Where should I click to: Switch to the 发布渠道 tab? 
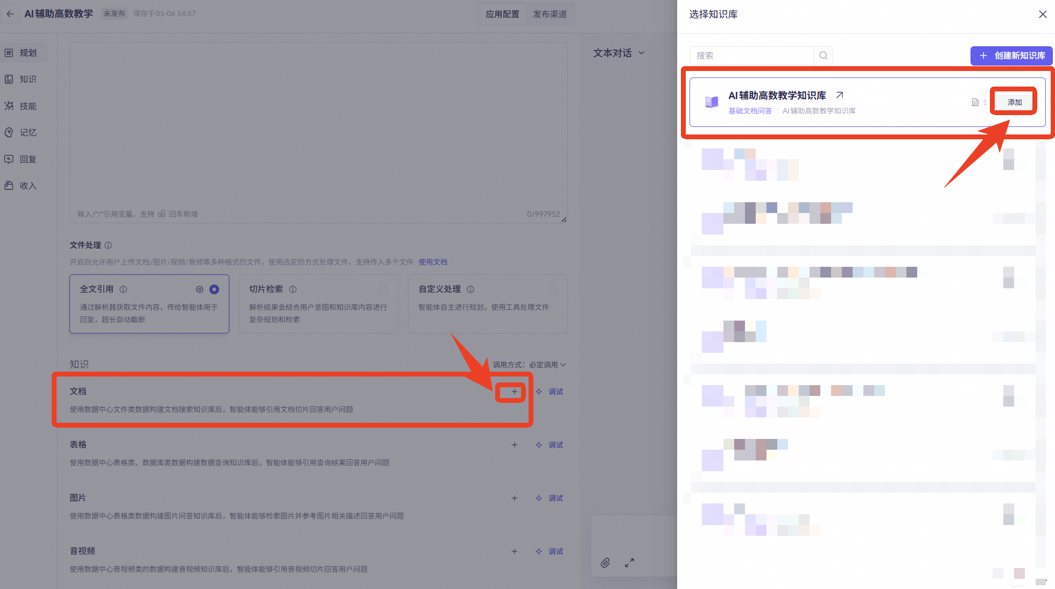tap(550, 14)
